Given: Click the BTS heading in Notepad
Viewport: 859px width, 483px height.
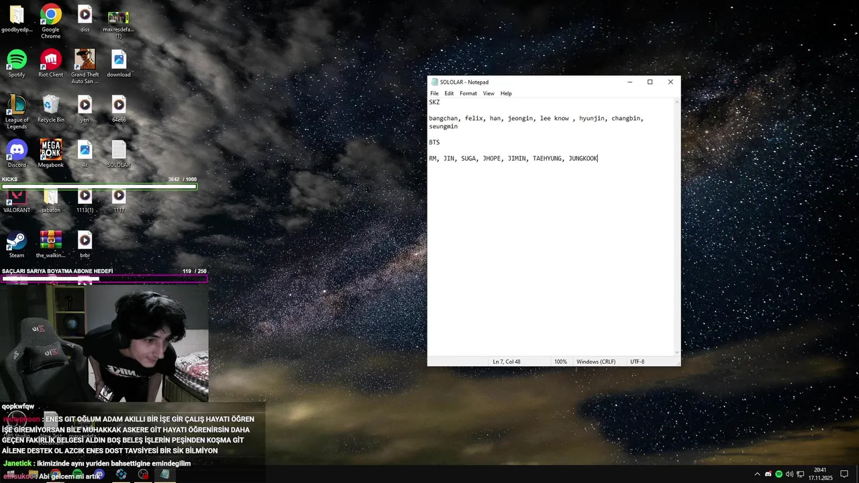Looking at the screenshot, I should click(434, 142).
